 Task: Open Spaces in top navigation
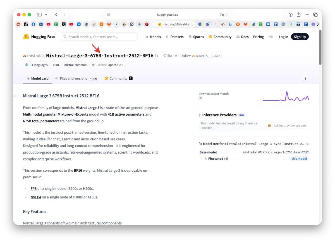(196, 37)
